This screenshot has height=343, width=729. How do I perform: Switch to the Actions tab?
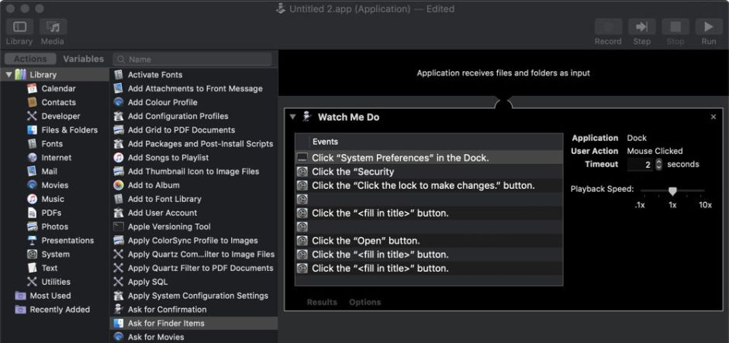30,59
